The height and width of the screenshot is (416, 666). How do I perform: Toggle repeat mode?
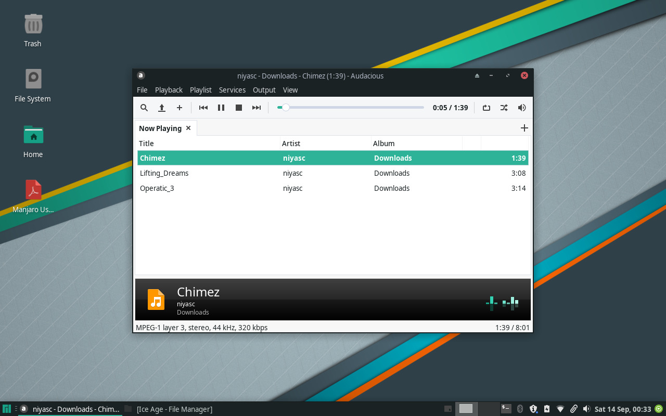coord(486,108)
